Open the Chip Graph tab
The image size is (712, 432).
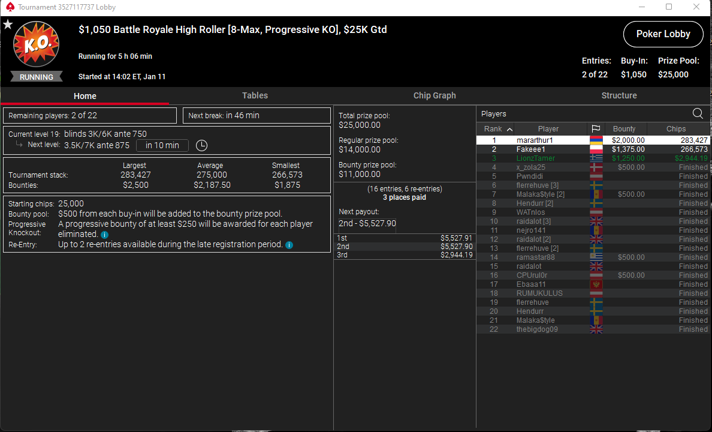point(435,95)
